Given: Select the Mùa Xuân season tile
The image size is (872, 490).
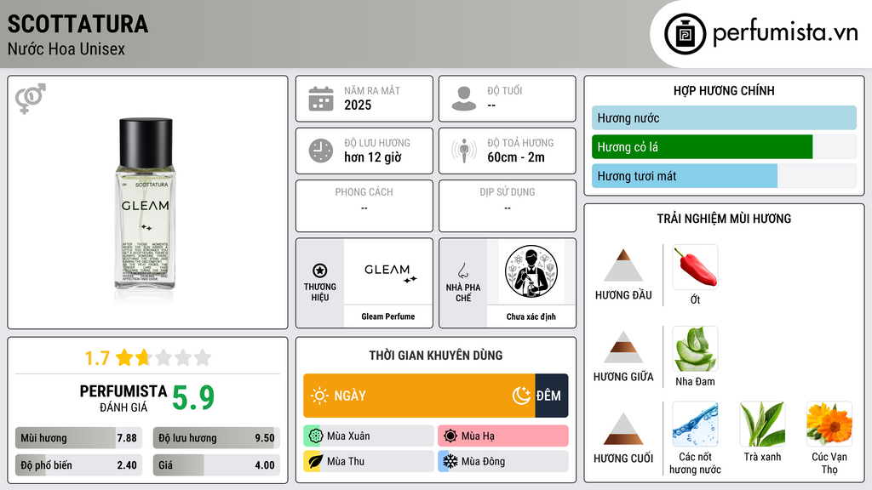Looking at the screenshot, I should [x=369, y=436].
